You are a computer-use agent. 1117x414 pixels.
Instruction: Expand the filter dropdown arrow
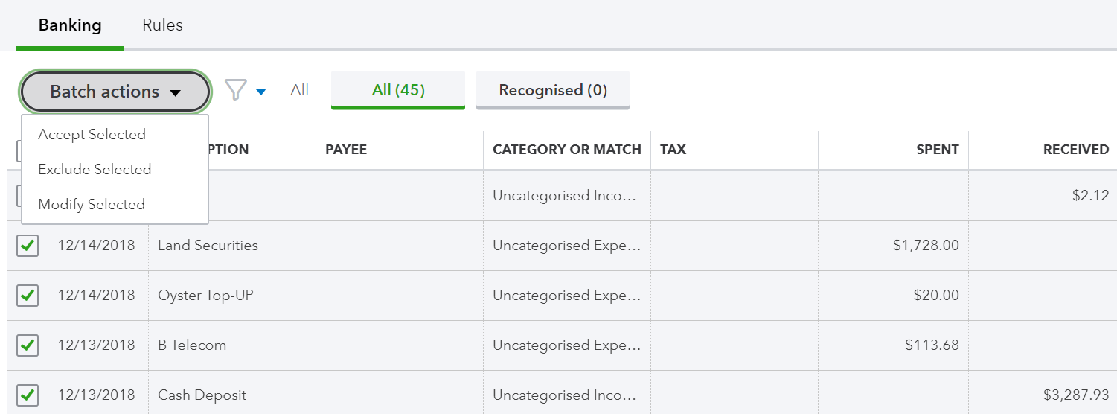tap(261, 92)
